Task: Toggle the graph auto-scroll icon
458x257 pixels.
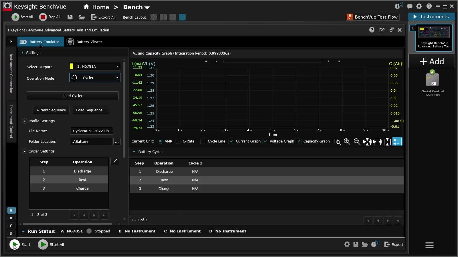Action: tap(397, 142)
